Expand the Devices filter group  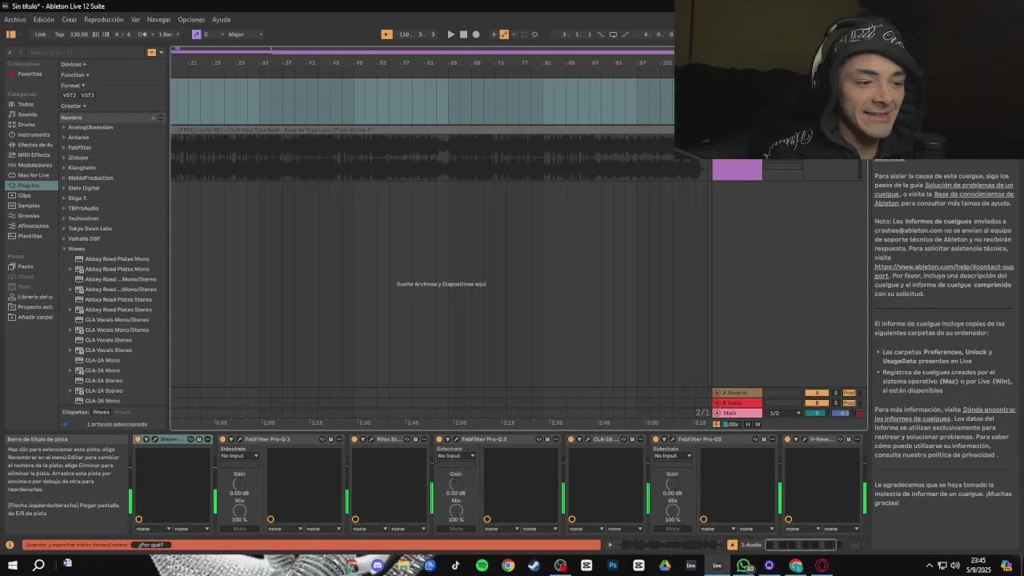[74, 64]
